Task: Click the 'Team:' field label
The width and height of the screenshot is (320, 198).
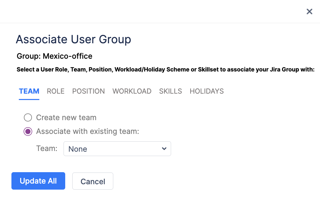Action: (x=47, y=149)
